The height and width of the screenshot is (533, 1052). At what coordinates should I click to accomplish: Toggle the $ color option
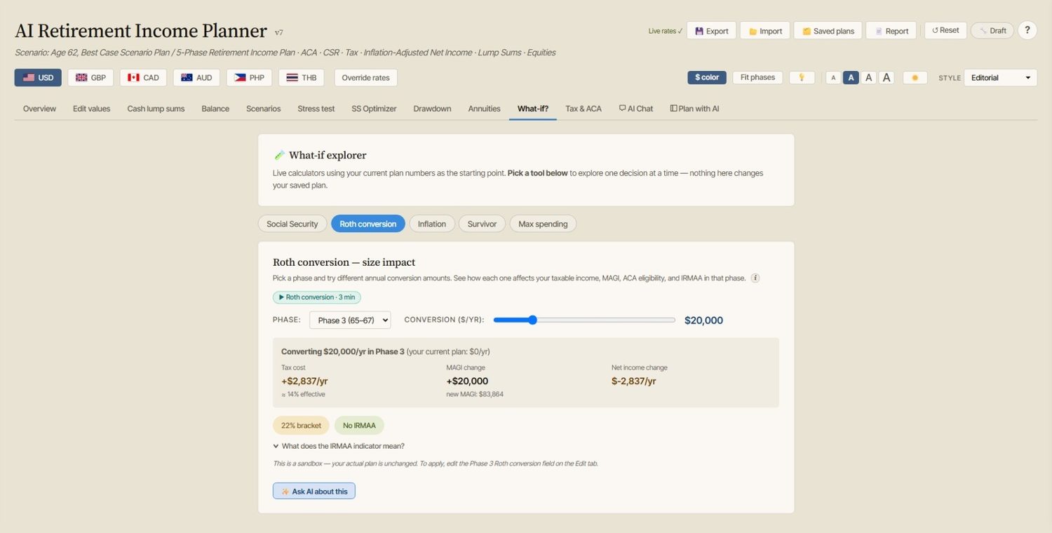coord(707,77)
